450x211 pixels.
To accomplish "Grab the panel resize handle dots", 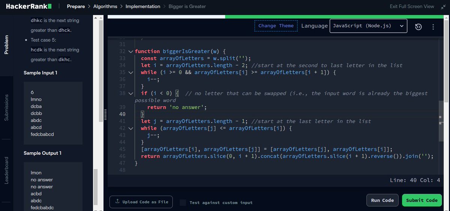I will (x=105, y=114).
